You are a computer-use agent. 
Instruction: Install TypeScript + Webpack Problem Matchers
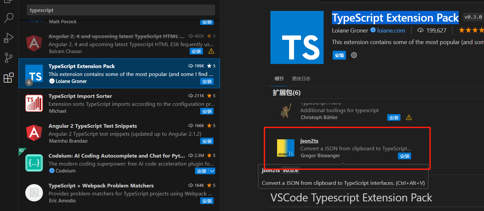[207, 201]
